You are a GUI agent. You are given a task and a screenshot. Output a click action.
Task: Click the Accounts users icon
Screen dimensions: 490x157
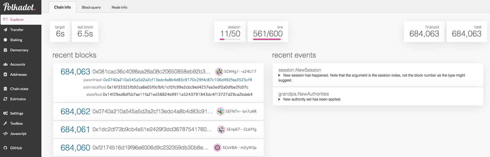5,64
